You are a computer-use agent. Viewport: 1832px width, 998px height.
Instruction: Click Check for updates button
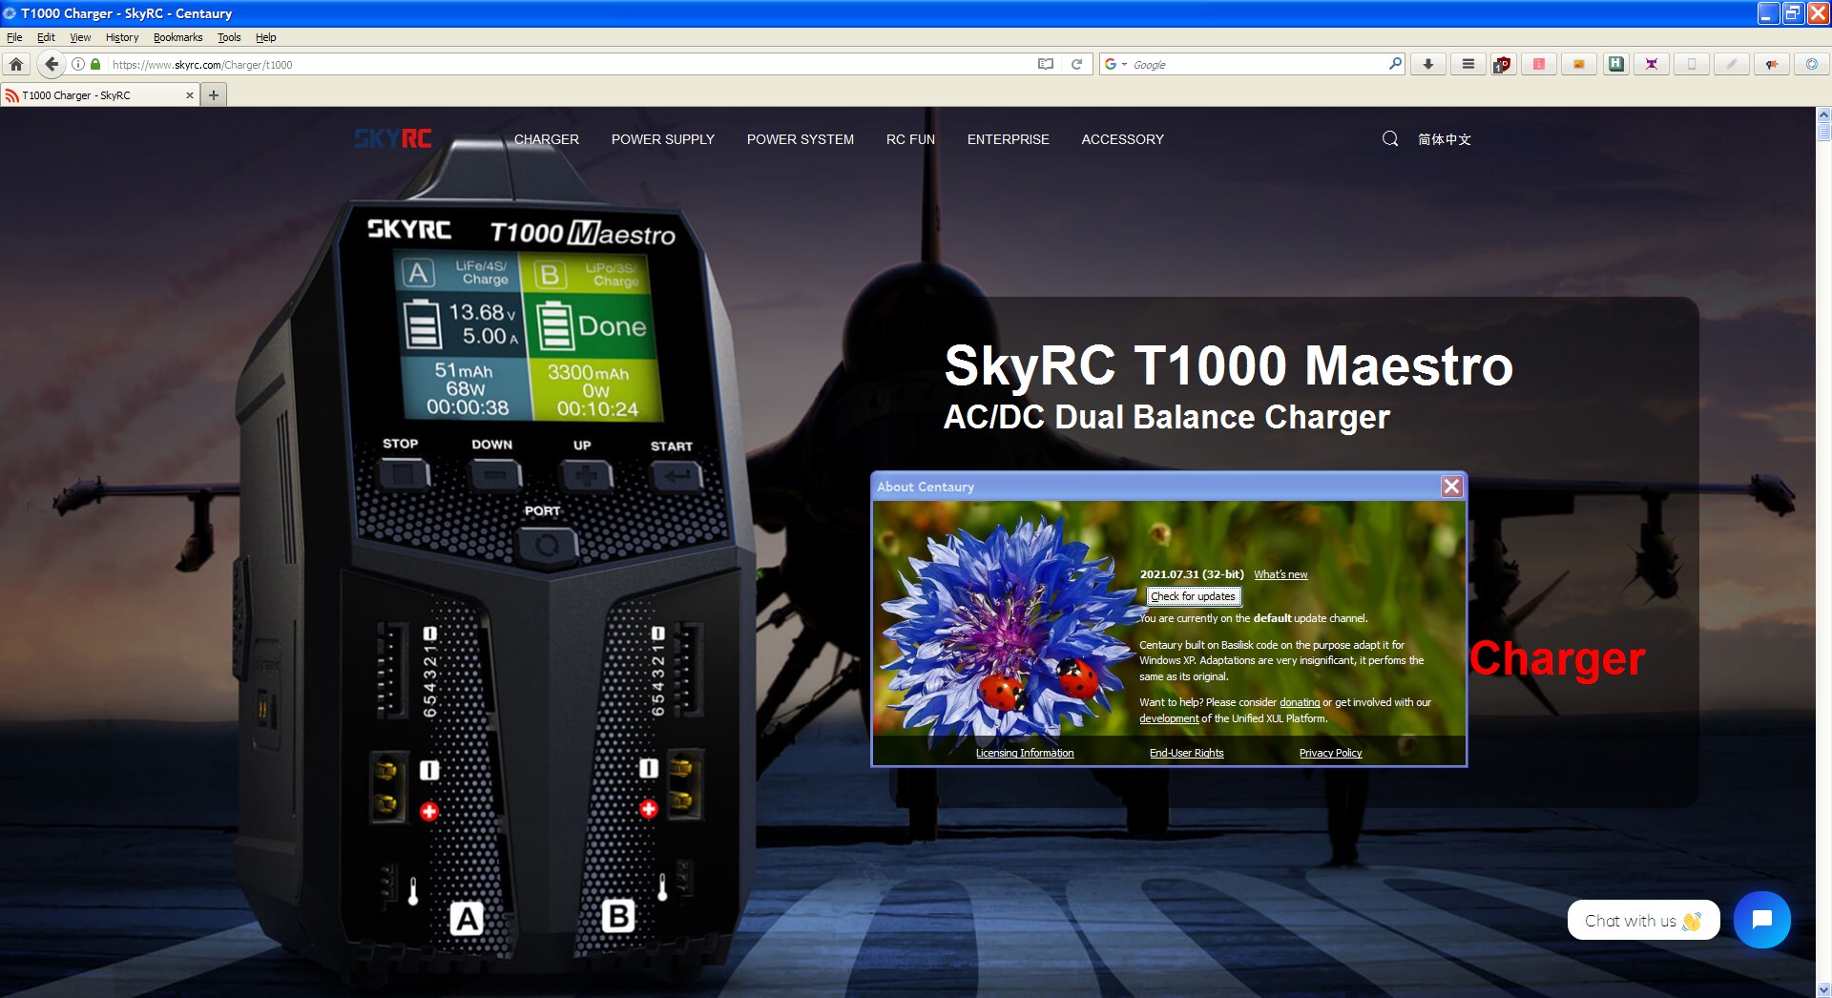[1193, 596]
